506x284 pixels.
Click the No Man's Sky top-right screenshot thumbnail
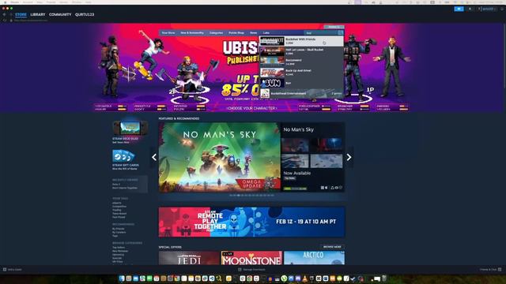click(327, 145)
